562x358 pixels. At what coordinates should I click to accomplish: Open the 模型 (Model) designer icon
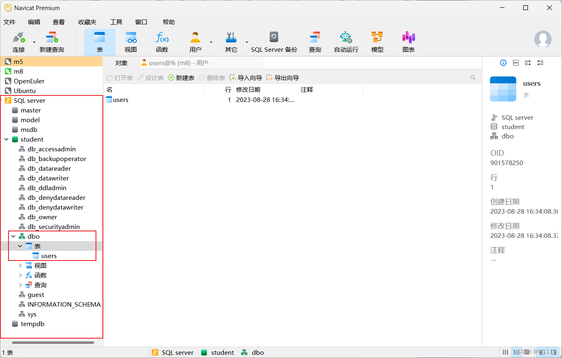(377, 41)
